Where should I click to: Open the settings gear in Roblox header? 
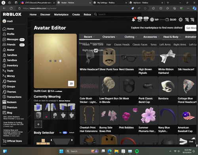pos(181,20)
